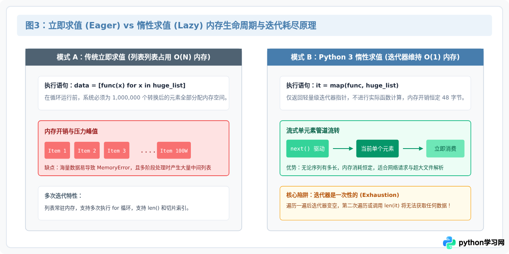Image resolution: width=509 pixels, height=254 pixels.
Task: Click the 核心陷阱 Exhaustion heading
Action: click(x=343, y=195)
